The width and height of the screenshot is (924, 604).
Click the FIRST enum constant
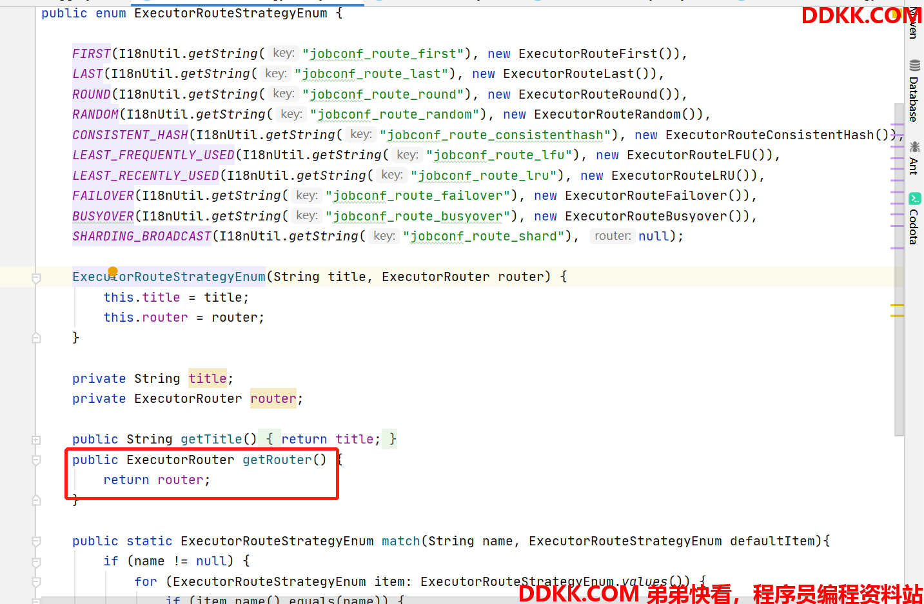pos(92,54)
